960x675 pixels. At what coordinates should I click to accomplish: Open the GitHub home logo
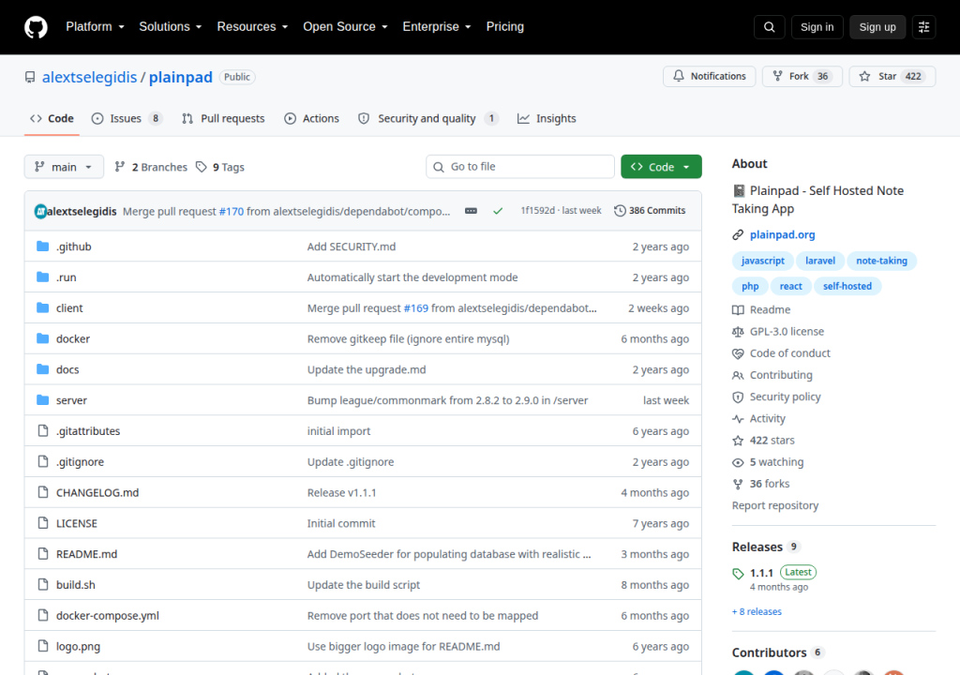[36, 27]
